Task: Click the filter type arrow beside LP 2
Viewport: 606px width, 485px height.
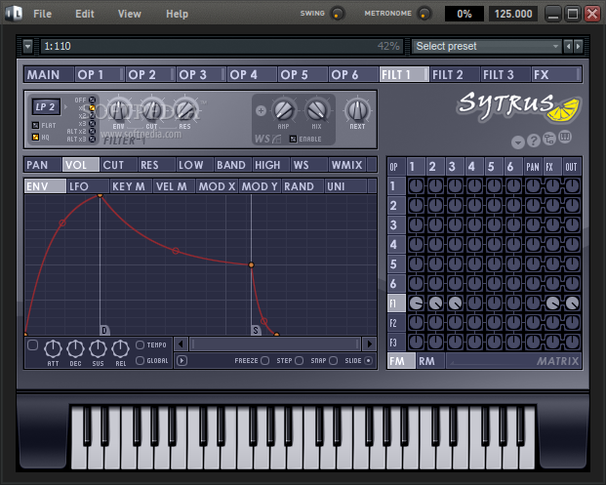Action: (x=65, y=106)
